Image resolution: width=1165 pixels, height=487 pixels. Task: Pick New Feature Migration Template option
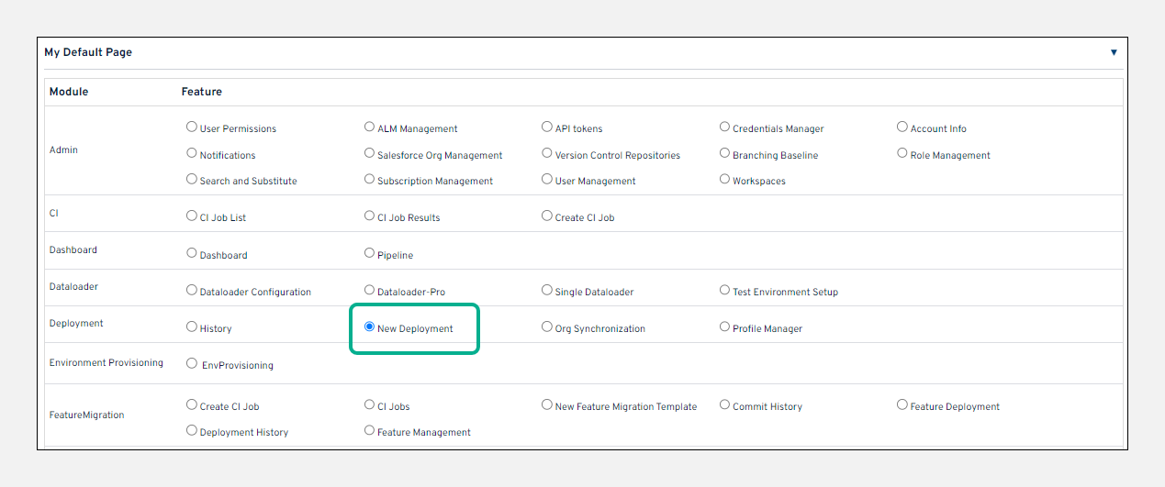pyautogui.click(x=547, y=404)
